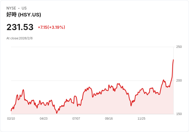Click the 11/25 date axis label
Screen dimensions: 189x132
pyautogui.click(x=141, y=119)
